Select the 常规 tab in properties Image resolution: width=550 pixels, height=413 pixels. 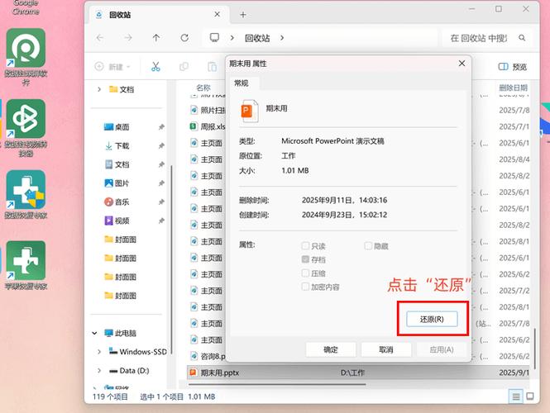pyautogui.click(x=242, y=83)
